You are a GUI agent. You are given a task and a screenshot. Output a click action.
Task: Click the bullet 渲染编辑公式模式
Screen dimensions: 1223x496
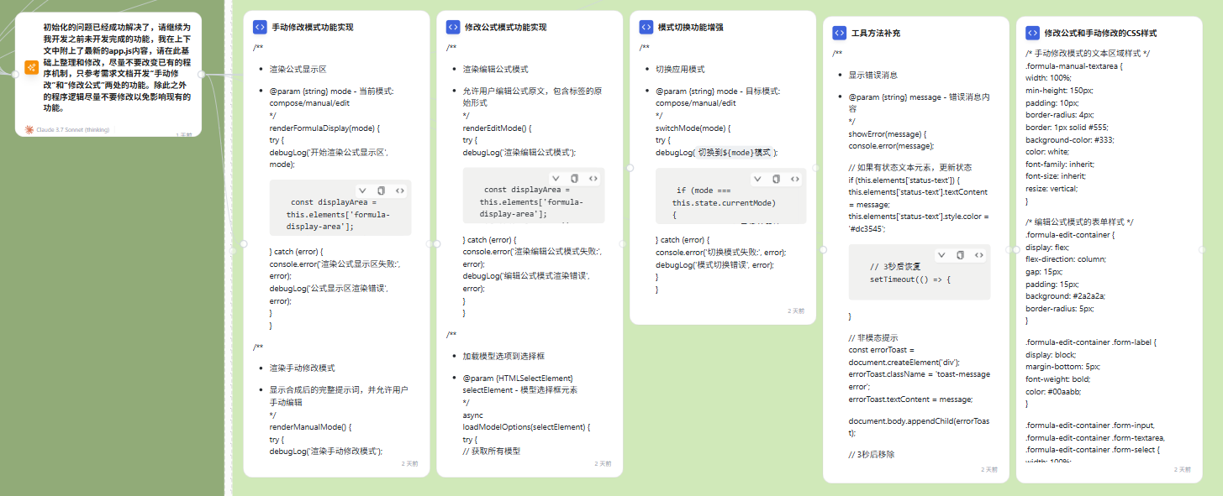496,69
